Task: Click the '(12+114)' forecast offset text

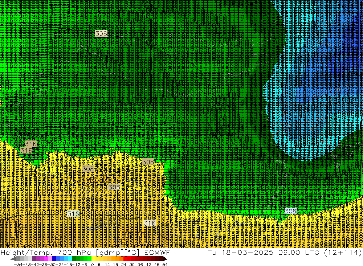Action: pyautogui.click(x=343, y=252)
